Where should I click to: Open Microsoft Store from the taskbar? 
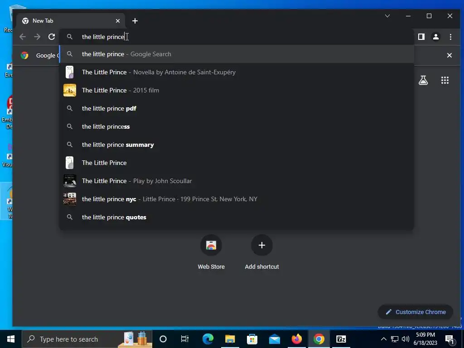pos(252,339)
